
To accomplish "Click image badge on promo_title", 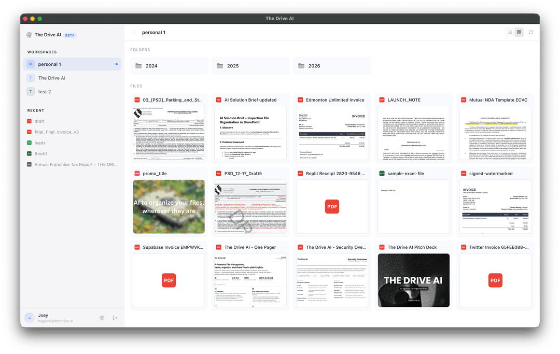I will tap(137, 174).
